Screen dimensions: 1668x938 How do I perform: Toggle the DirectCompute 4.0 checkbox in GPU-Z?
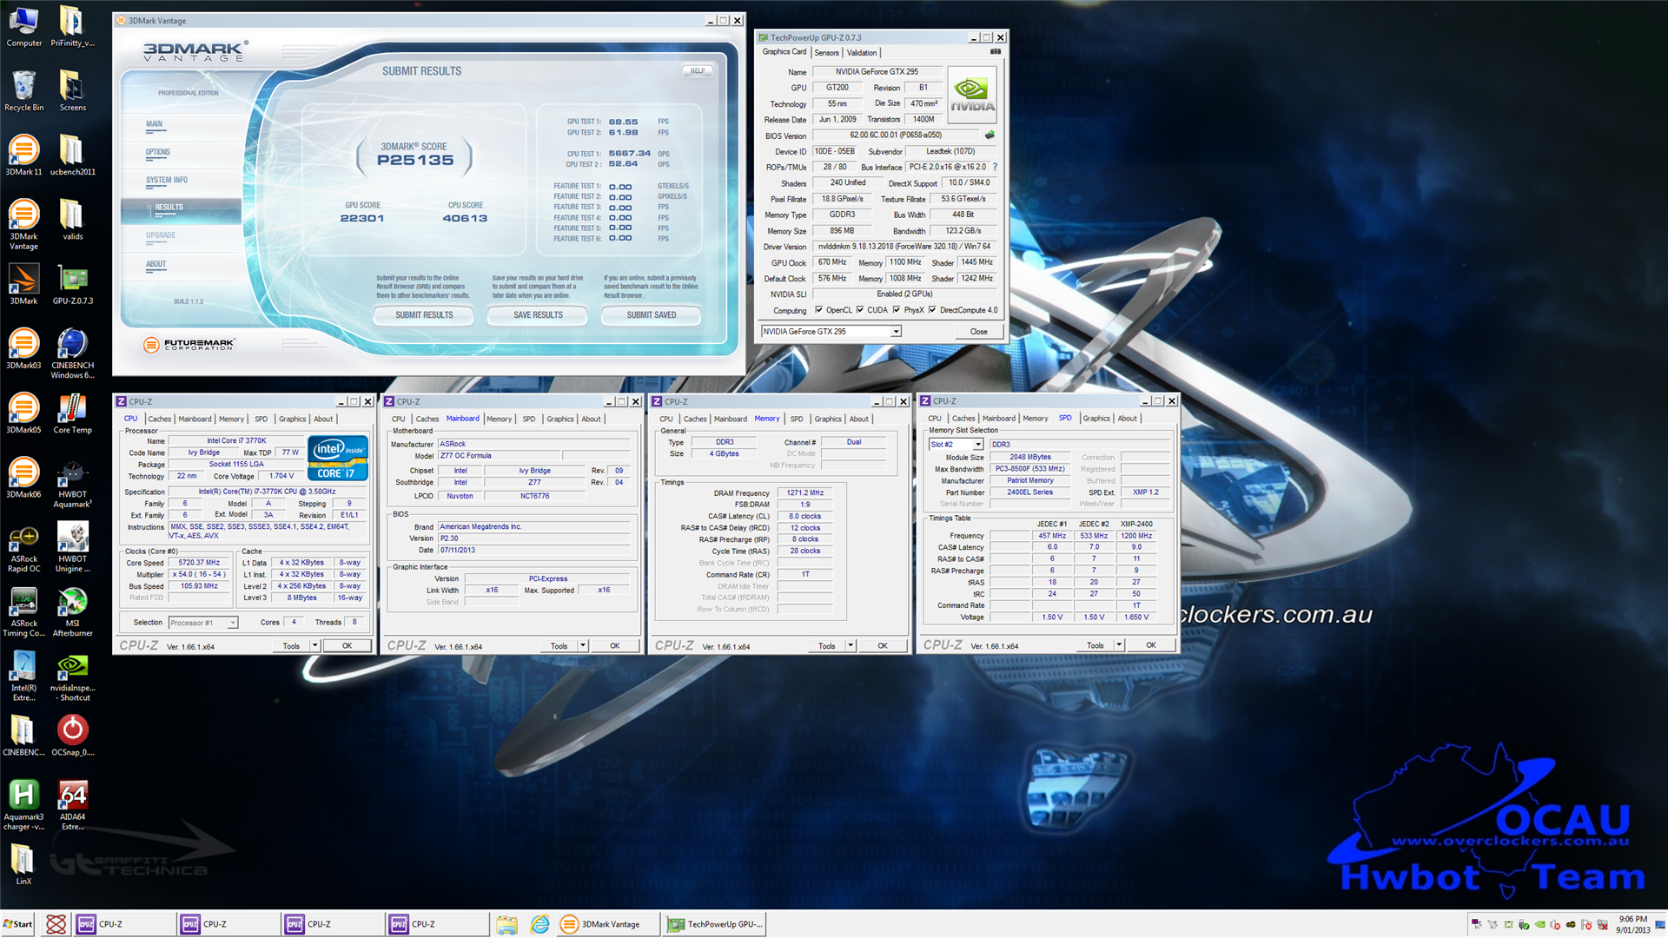[x=932, y=310]
